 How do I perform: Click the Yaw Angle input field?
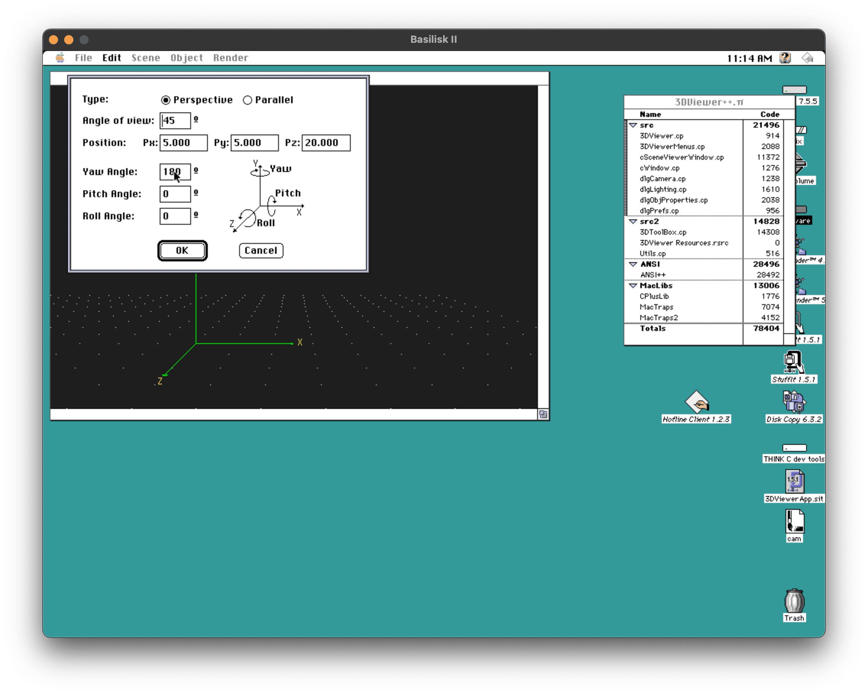pyautogui.click(x=175, y=172)
